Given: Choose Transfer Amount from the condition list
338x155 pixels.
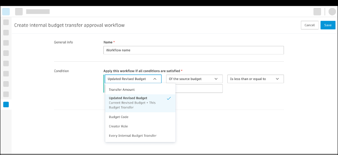Looking at the screenshot, I should (122, 90).
